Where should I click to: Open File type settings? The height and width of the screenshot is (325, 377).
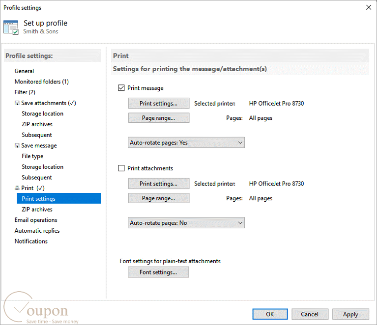pyautogui.click(x=32, y=156)
